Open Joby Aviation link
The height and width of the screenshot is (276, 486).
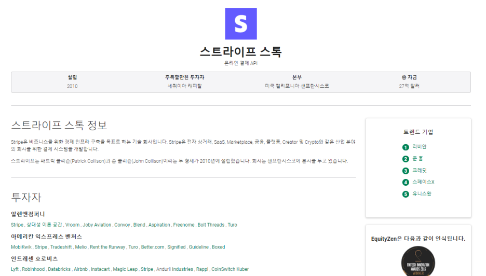coord(97,225)
